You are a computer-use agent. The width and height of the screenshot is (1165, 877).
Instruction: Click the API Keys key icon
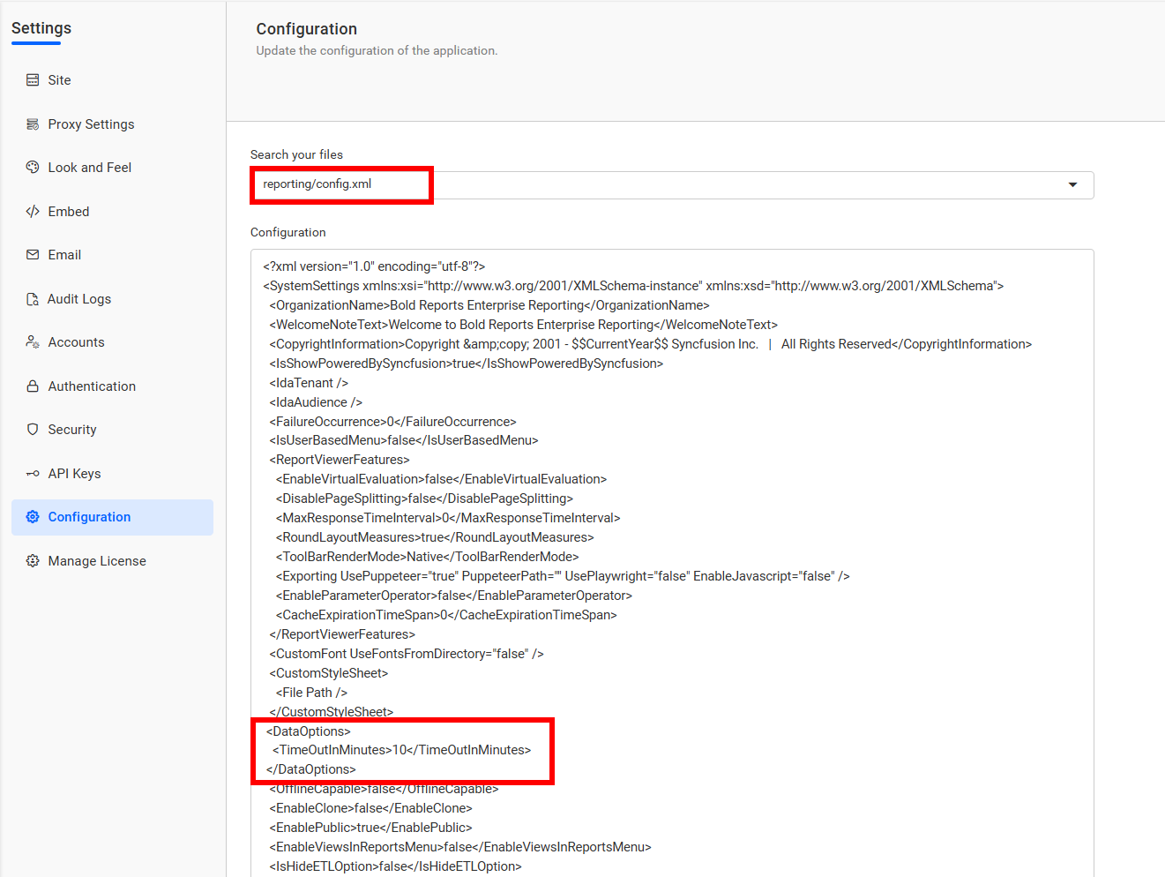(33, 474)
